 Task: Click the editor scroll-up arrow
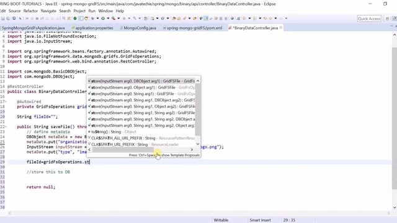395,35
